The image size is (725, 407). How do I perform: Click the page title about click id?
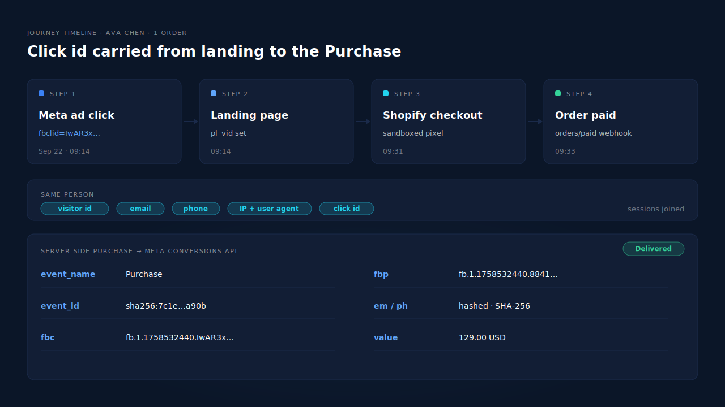coord(214,51)
